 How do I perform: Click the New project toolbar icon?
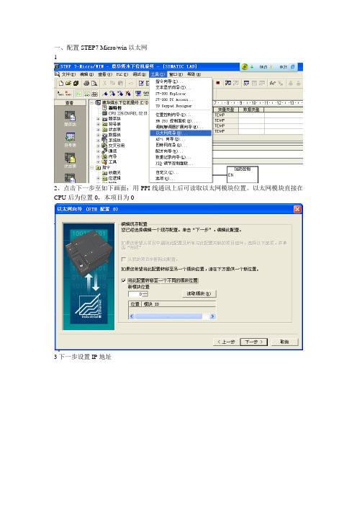pyautogui.click(x=60, y=84)
